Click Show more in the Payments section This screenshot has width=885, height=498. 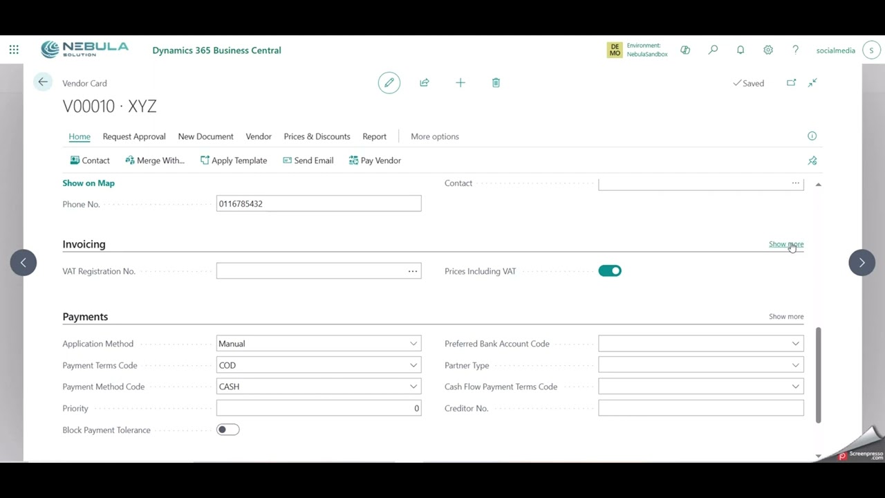click(x=786, y=317)
